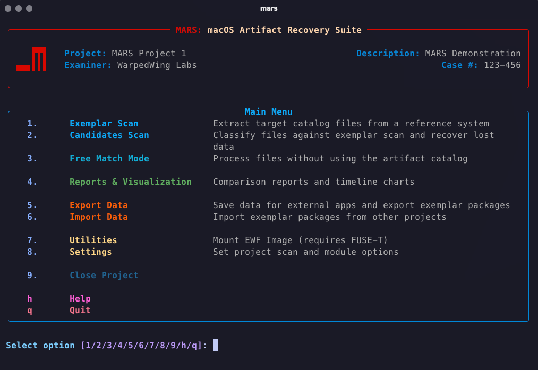538x370 pixels.
Task: Click 'macOS Artifact Recovery Suite' title text
Action: point(285,30)
